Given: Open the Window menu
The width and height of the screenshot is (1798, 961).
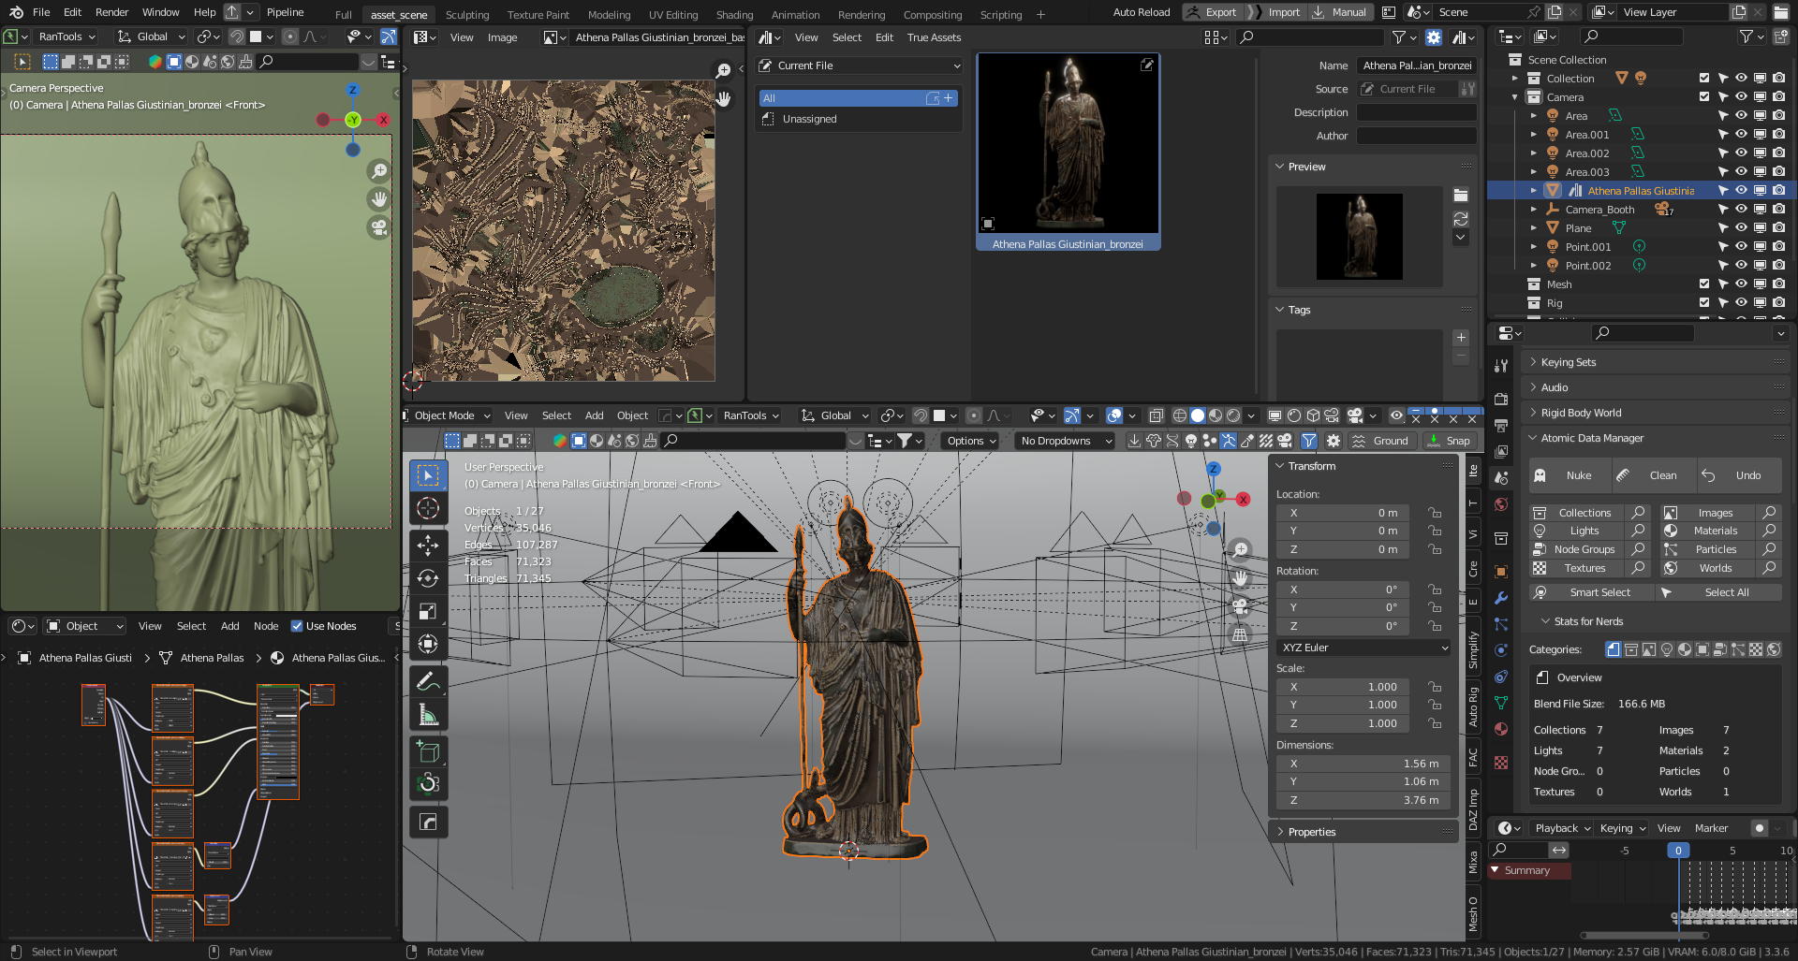Looking at the screenshot, I should click(160, 12).
